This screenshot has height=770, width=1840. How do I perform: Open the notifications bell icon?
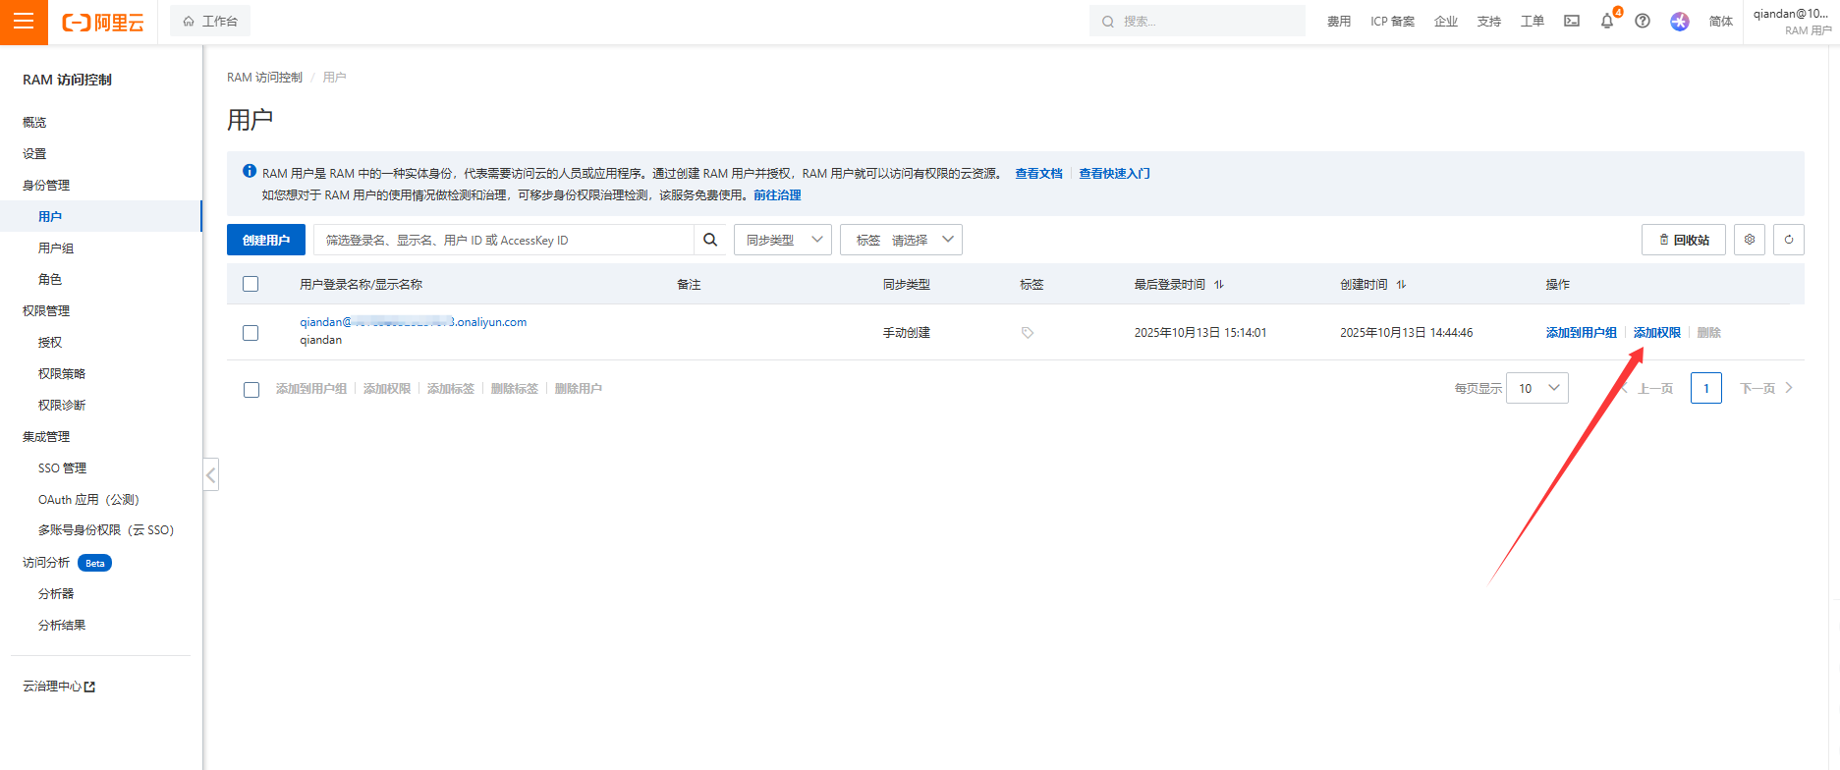coord(1607,21)
